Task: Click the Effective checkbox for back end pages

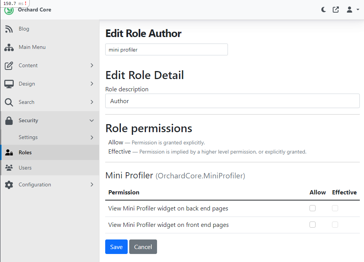Action: click(335, 208)
